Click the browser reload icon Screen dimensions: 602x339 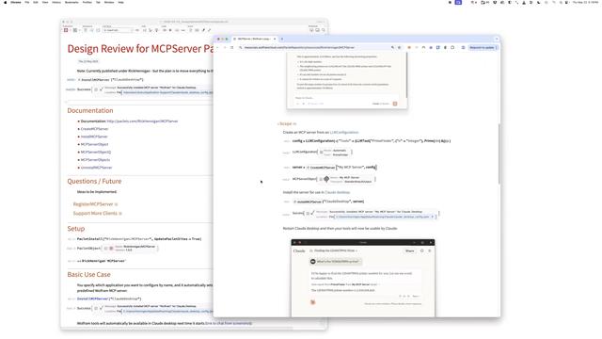point(232,48)
